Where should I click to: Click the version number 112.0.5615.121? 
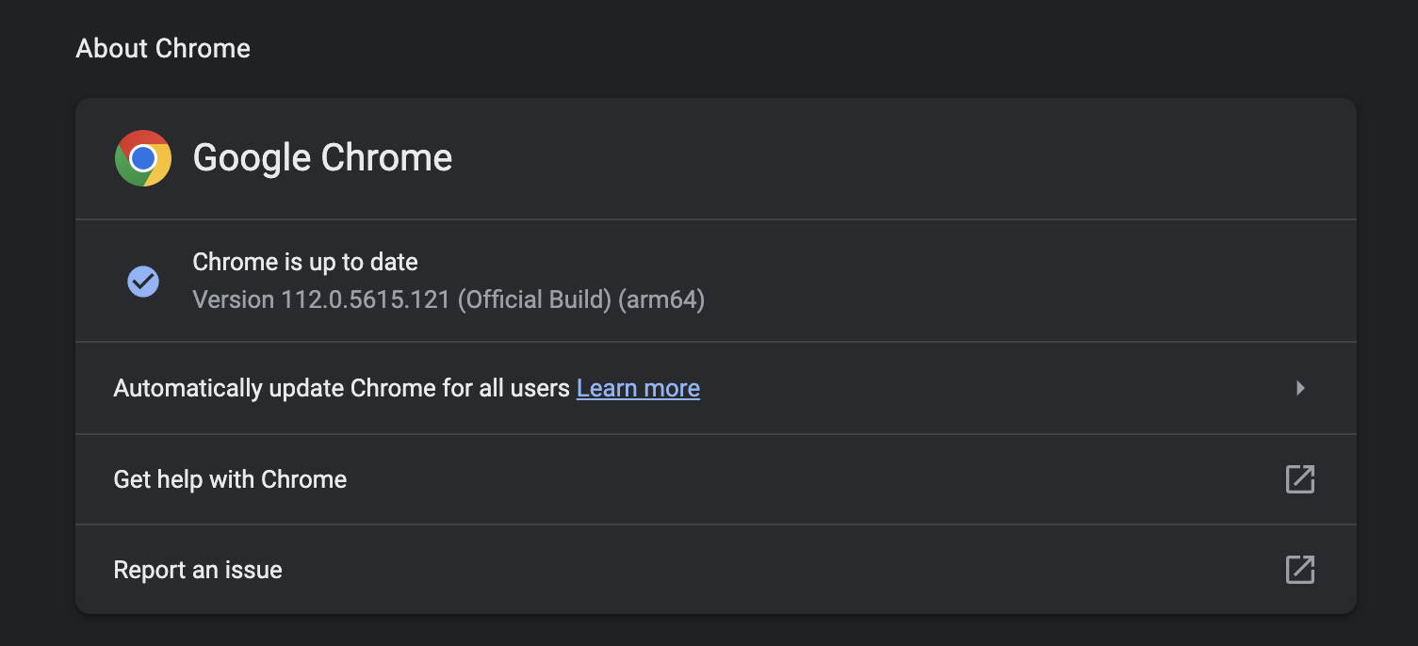pyautogui.click(x=366, y=300)
